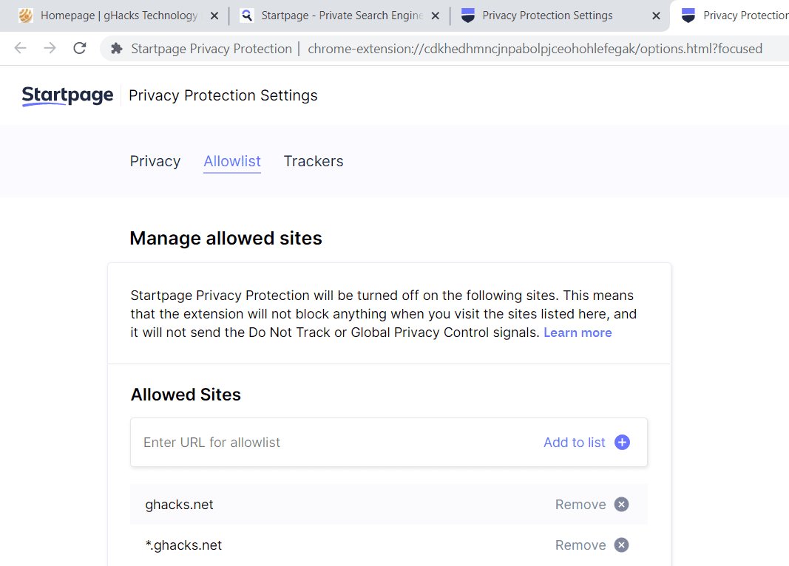The width and height of the screenshot is (789, 566).
Task: Click the X icon for ghacks.net entry
Action: (x=621, y=505)
